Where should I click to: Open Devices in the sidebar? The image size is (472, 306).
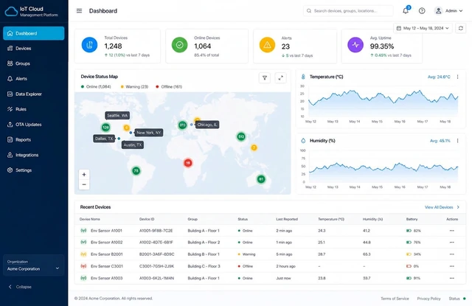(33, 49)
